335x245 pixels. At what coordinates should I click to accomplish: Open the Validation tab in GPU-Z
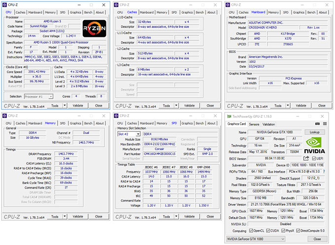click(x=269, y=124)
